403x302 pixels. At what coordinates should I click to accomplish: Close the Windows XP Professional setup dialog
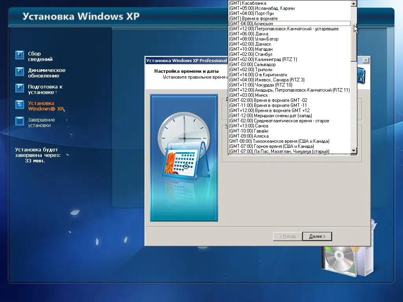click(x=366, y=60)
